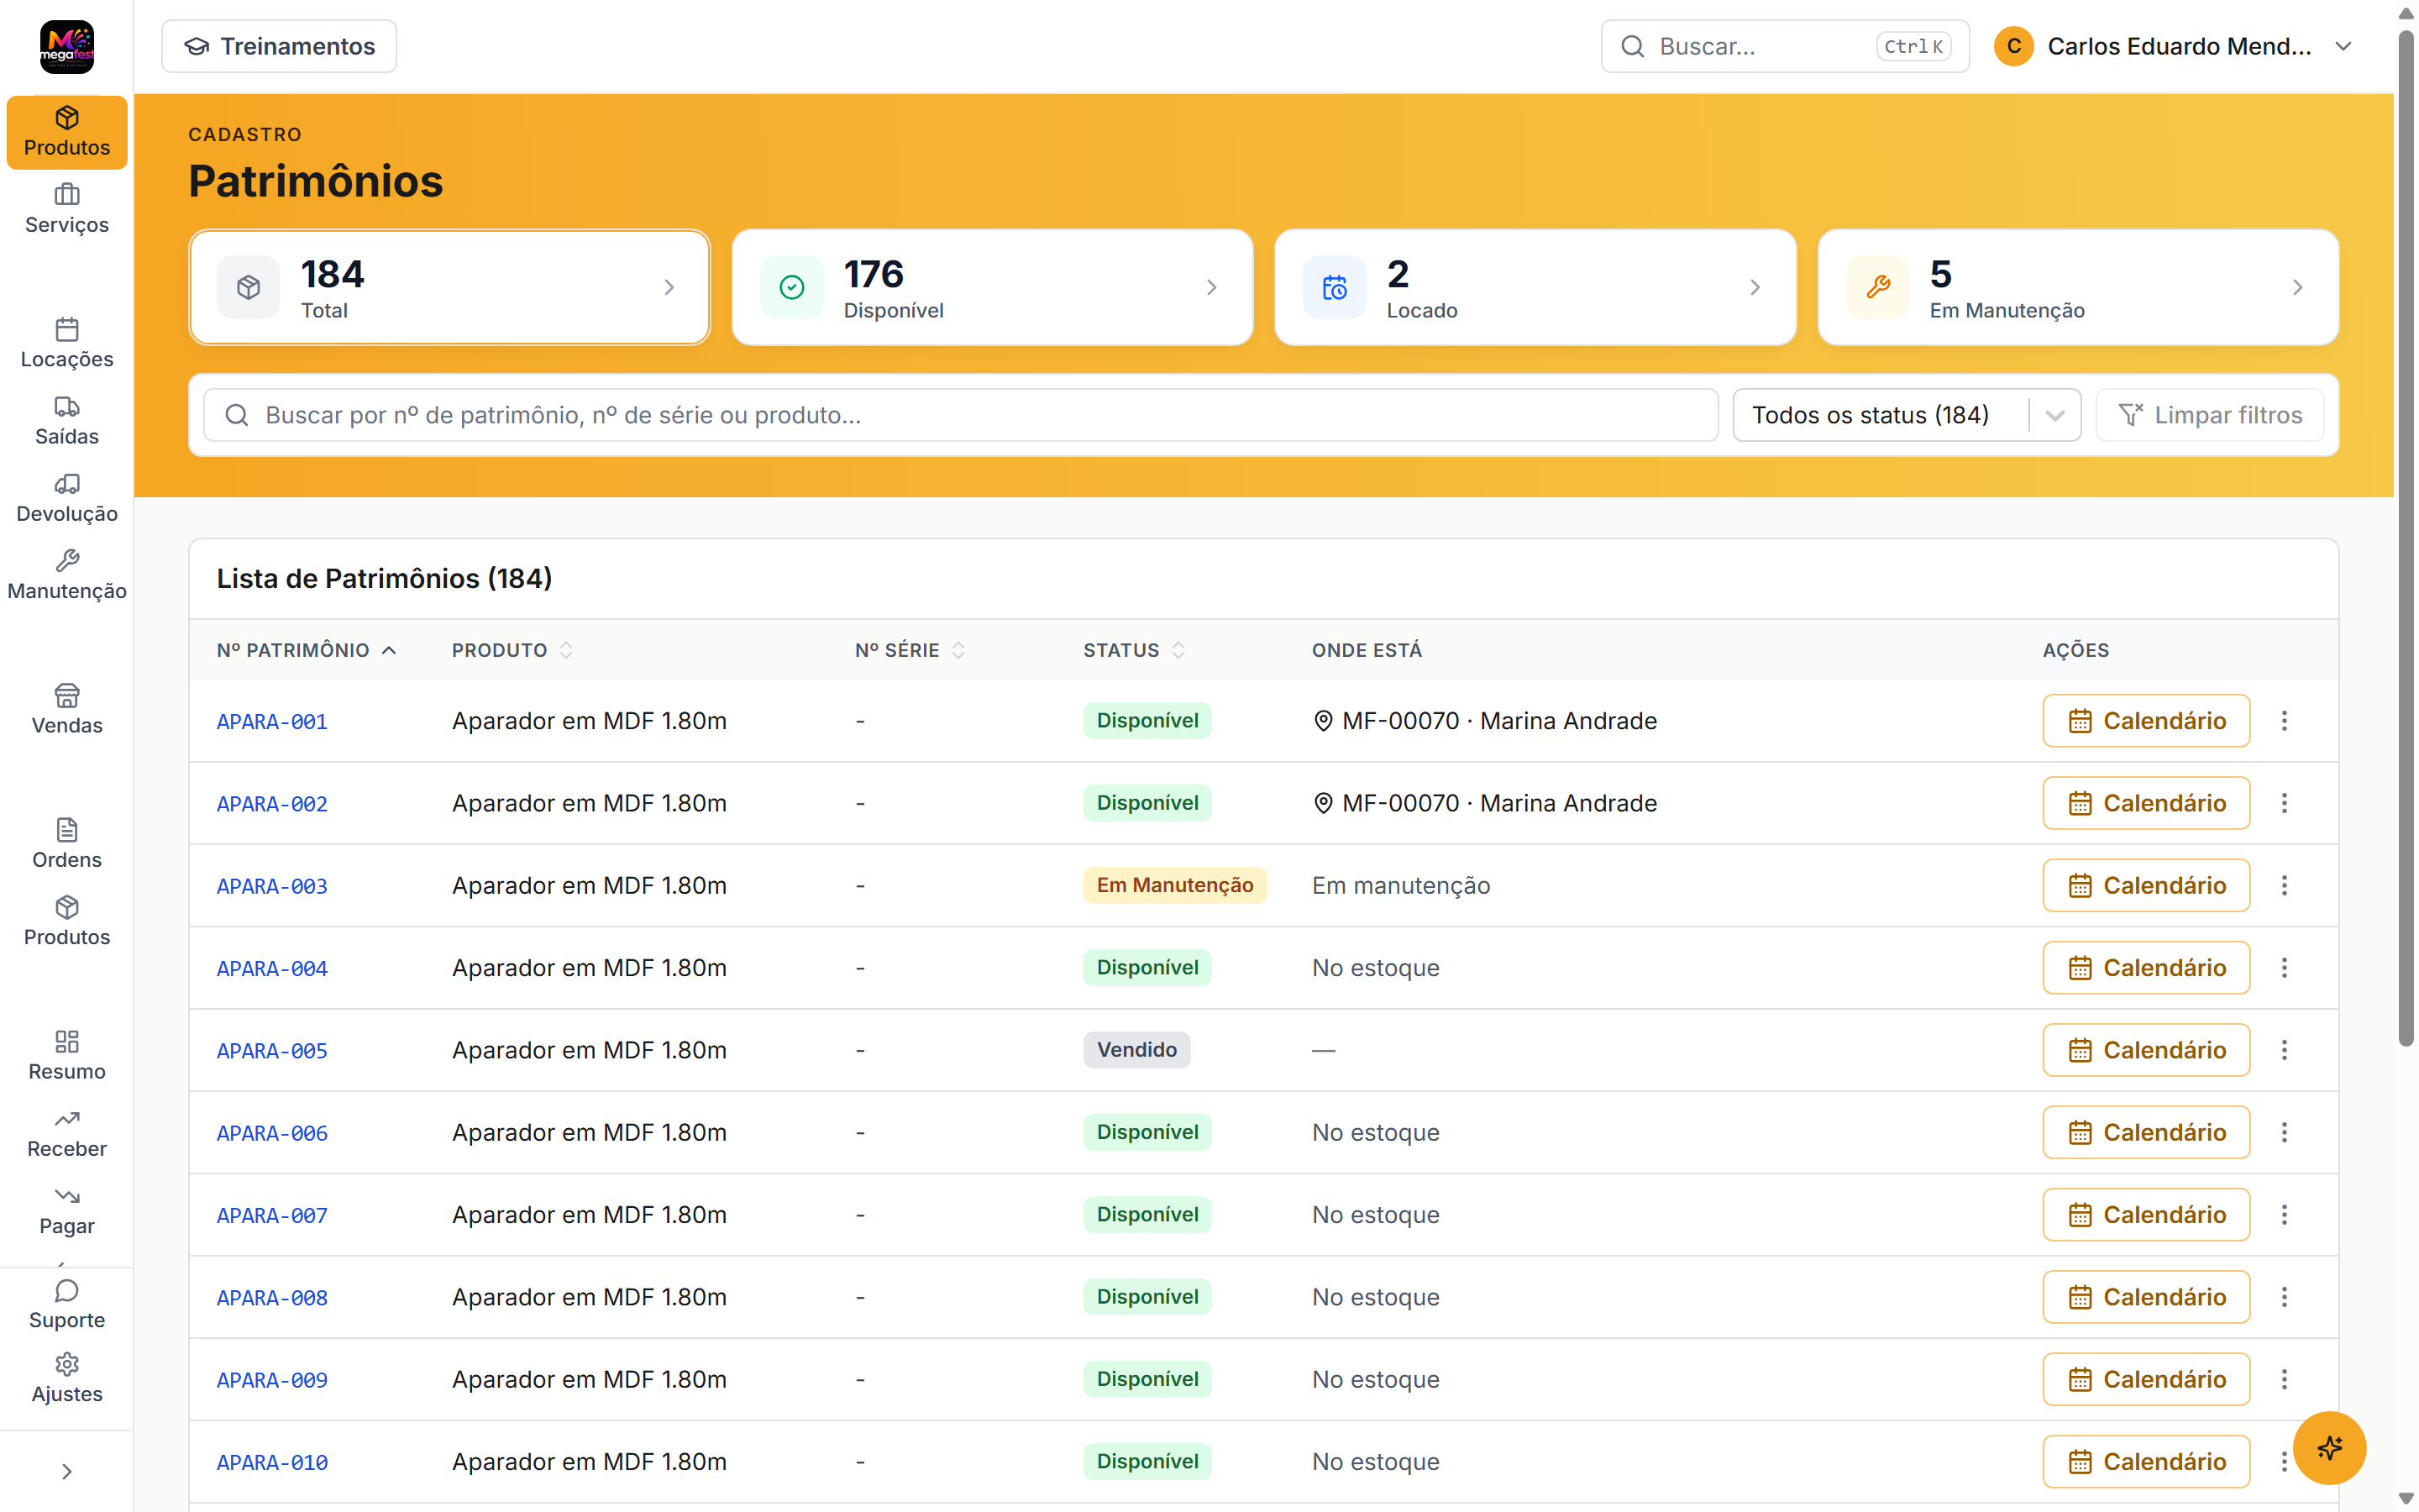
Task: Open the APARA-004 link
Action: pos(272,968)
